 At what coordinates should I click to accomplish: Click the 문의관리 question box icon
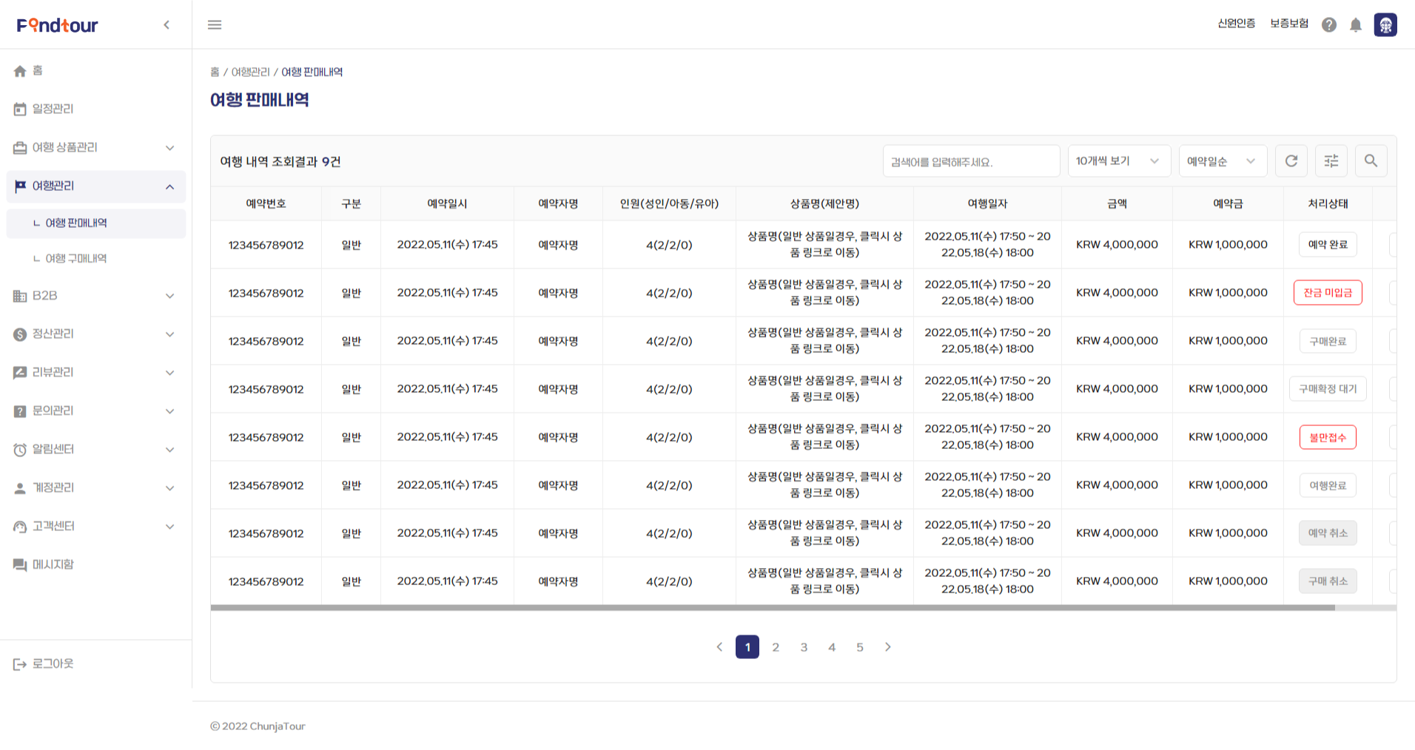coord(20,411)
